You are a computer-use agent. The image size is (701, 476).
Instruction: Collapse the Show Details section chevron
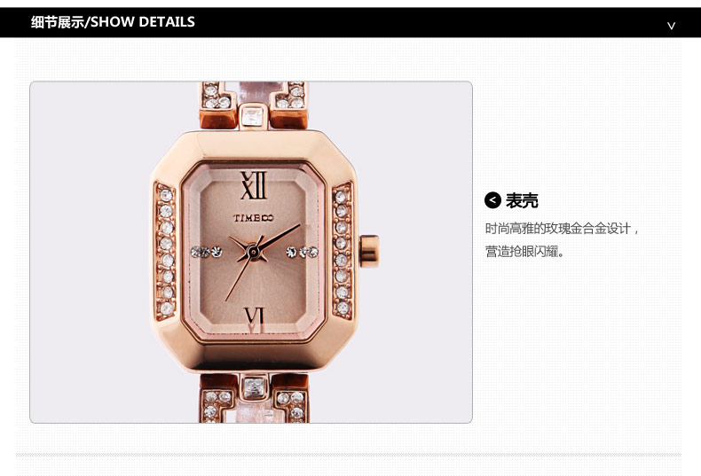coord(671,26)
